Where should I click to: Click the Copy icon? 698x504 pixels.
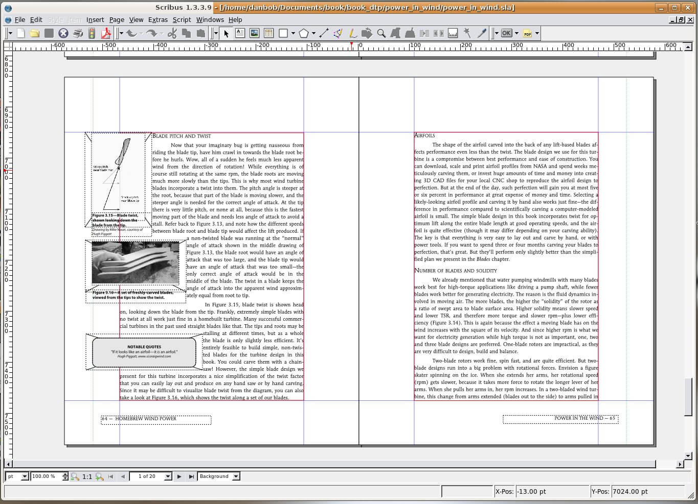(187, 33)
